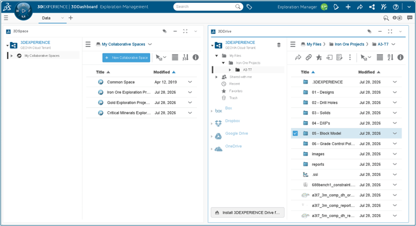This screenshot has width=416, height=226.
Task: Open 3DDrive widget options chevron
Action: [401, 31]
